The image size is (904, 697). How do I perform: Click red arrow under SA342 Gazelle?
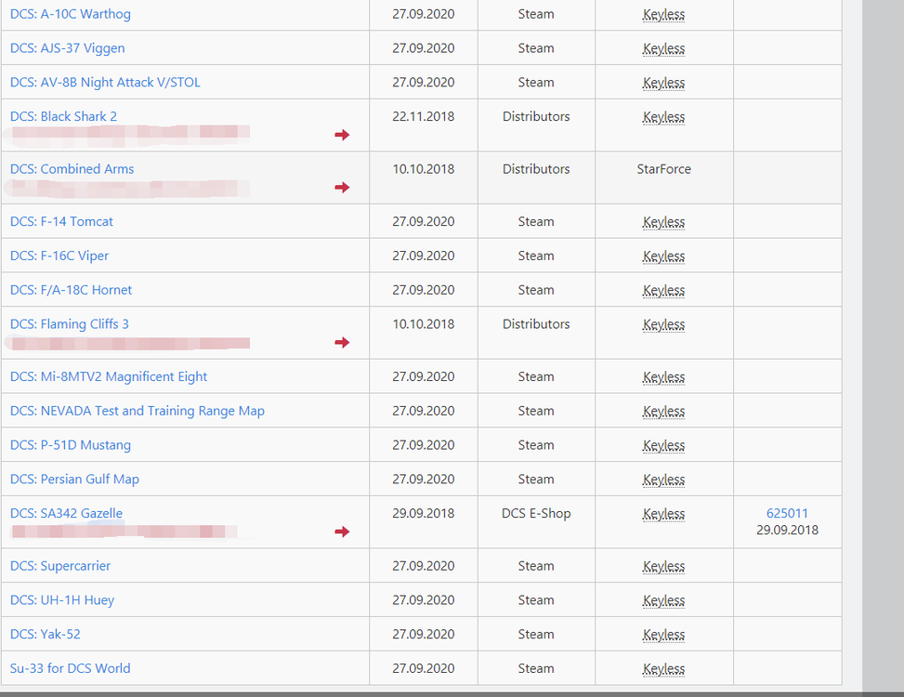[x=342, y=532]
